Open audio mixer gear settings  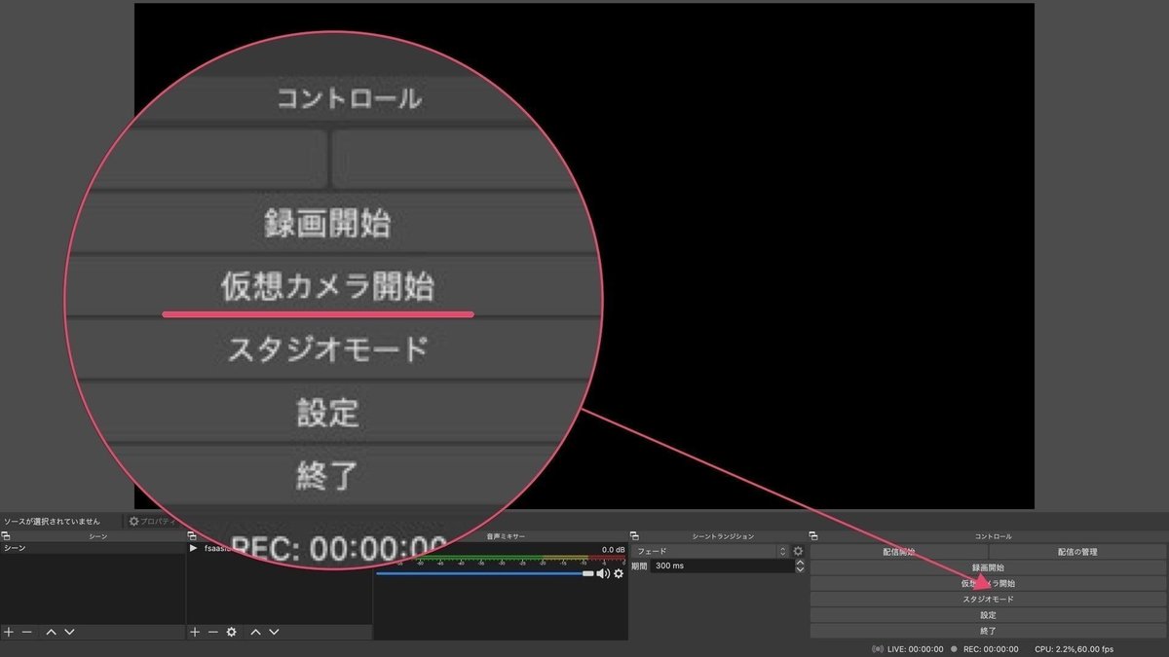(619, 574)
